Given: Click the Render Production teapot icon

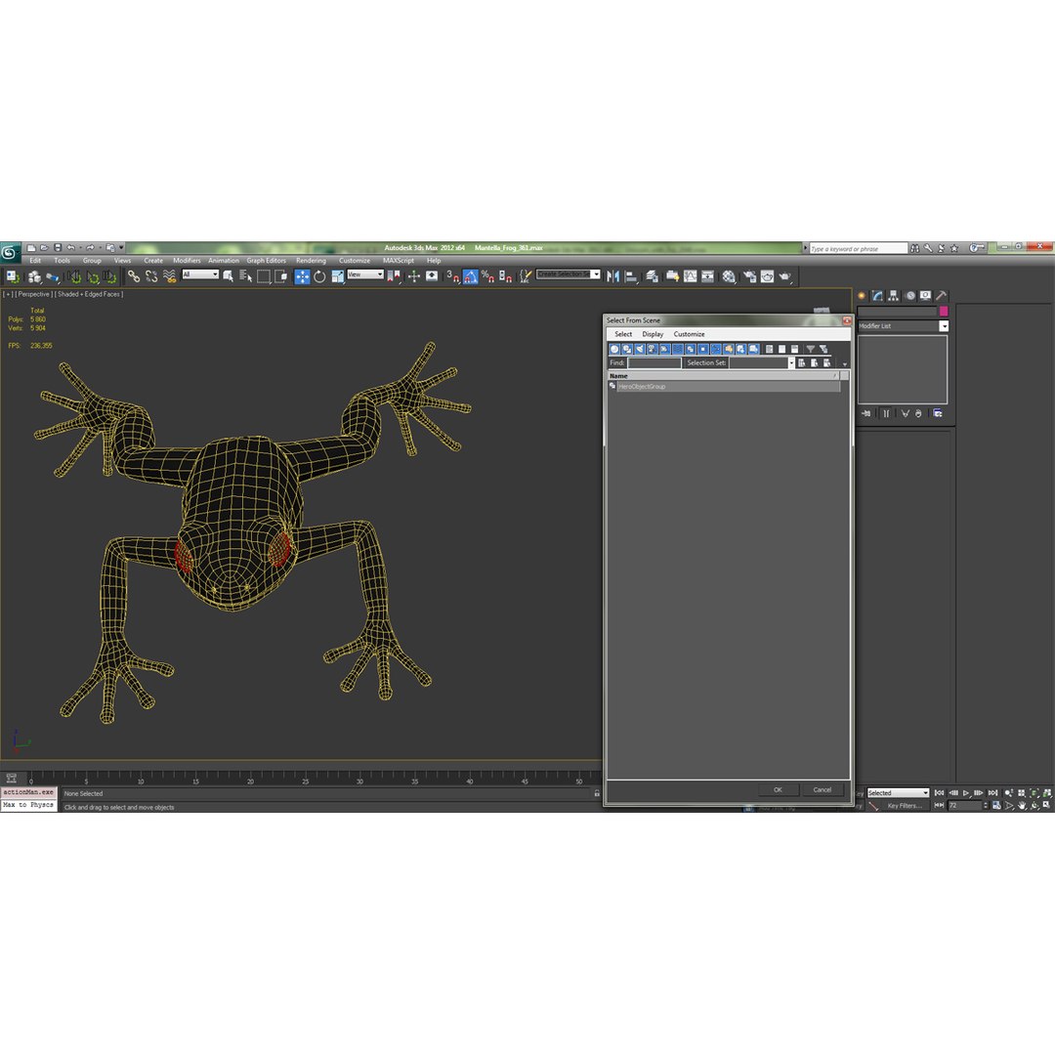Looking at the screenshot, I should pyautogui.click(x=784, y=275).
